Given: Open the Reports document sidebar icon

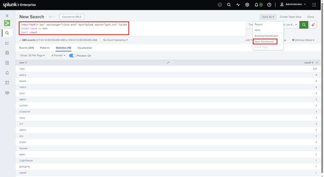Looking at the screenshot, I should 7,63.
